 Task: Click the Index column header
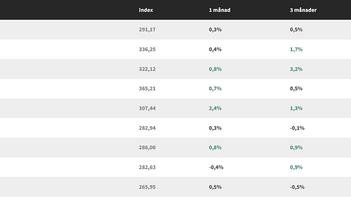click(146, 10)
